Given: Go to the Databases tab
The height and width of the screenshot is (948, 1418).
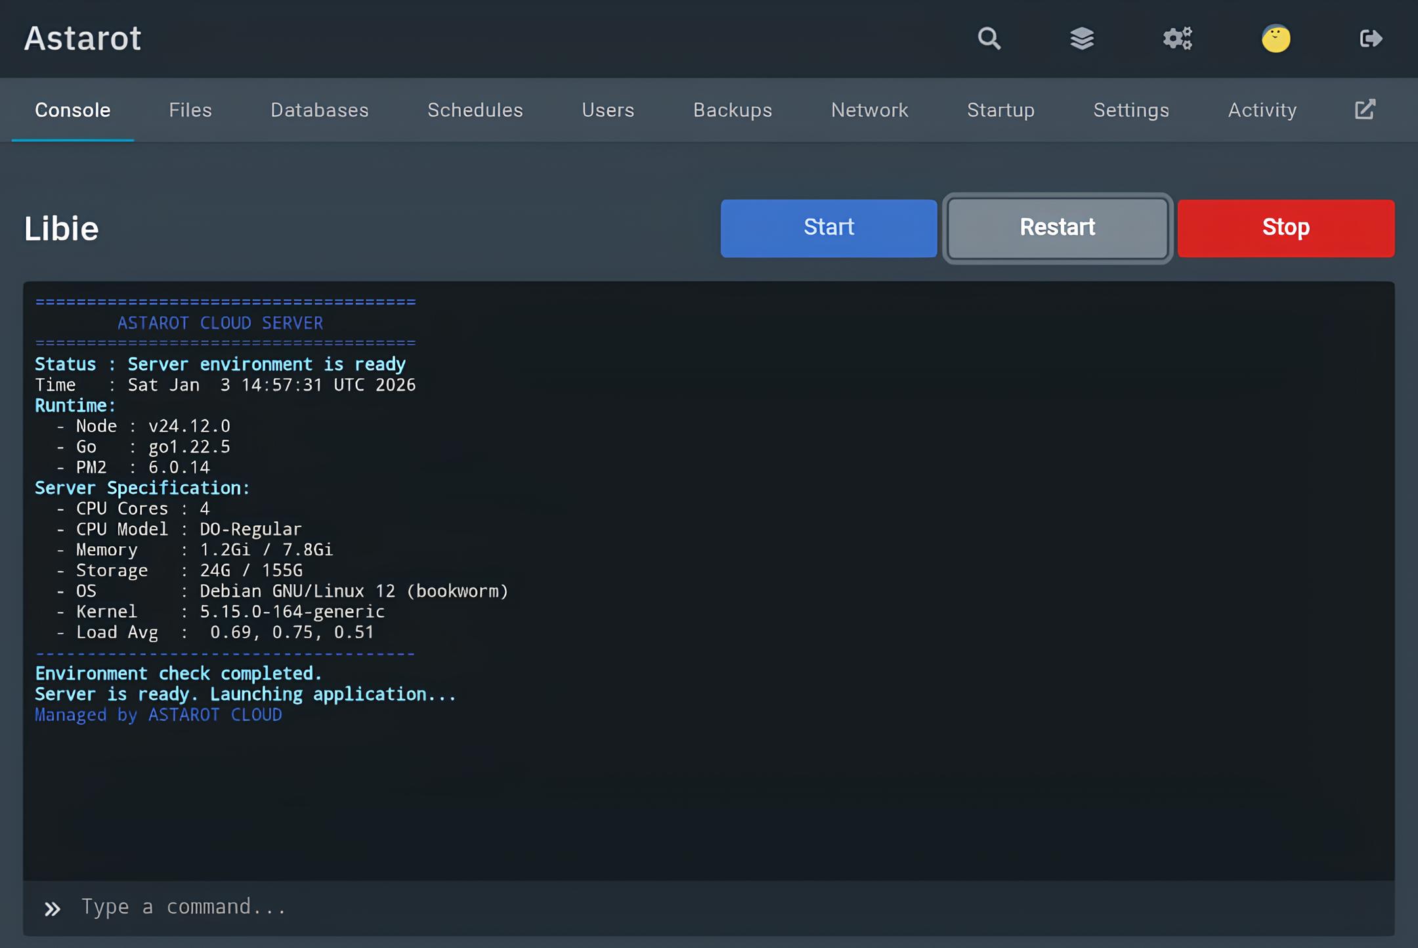Looking at the screenshot, I should point(320,110).
